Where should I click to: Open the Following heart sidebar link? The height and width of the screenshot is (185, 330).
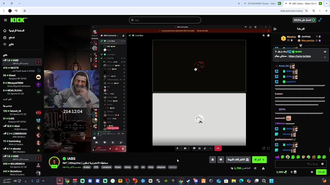pos(9,44)
